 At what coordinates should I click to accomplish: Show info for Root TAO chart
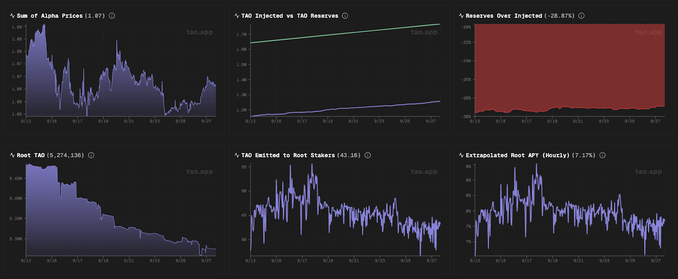pos(91,155)
